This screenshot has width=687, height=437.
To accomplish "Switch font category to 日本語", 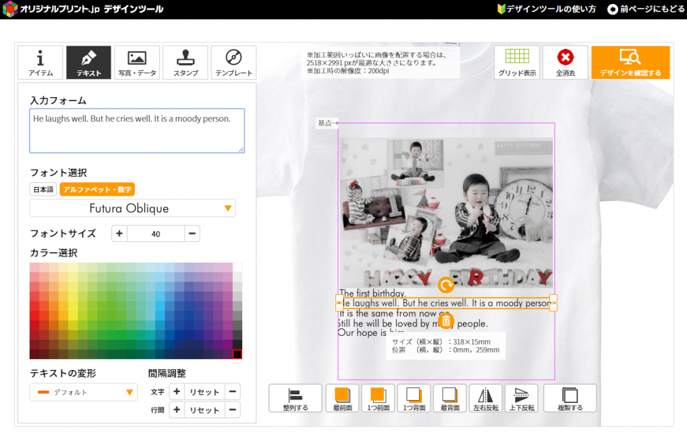I will [44, 189].
